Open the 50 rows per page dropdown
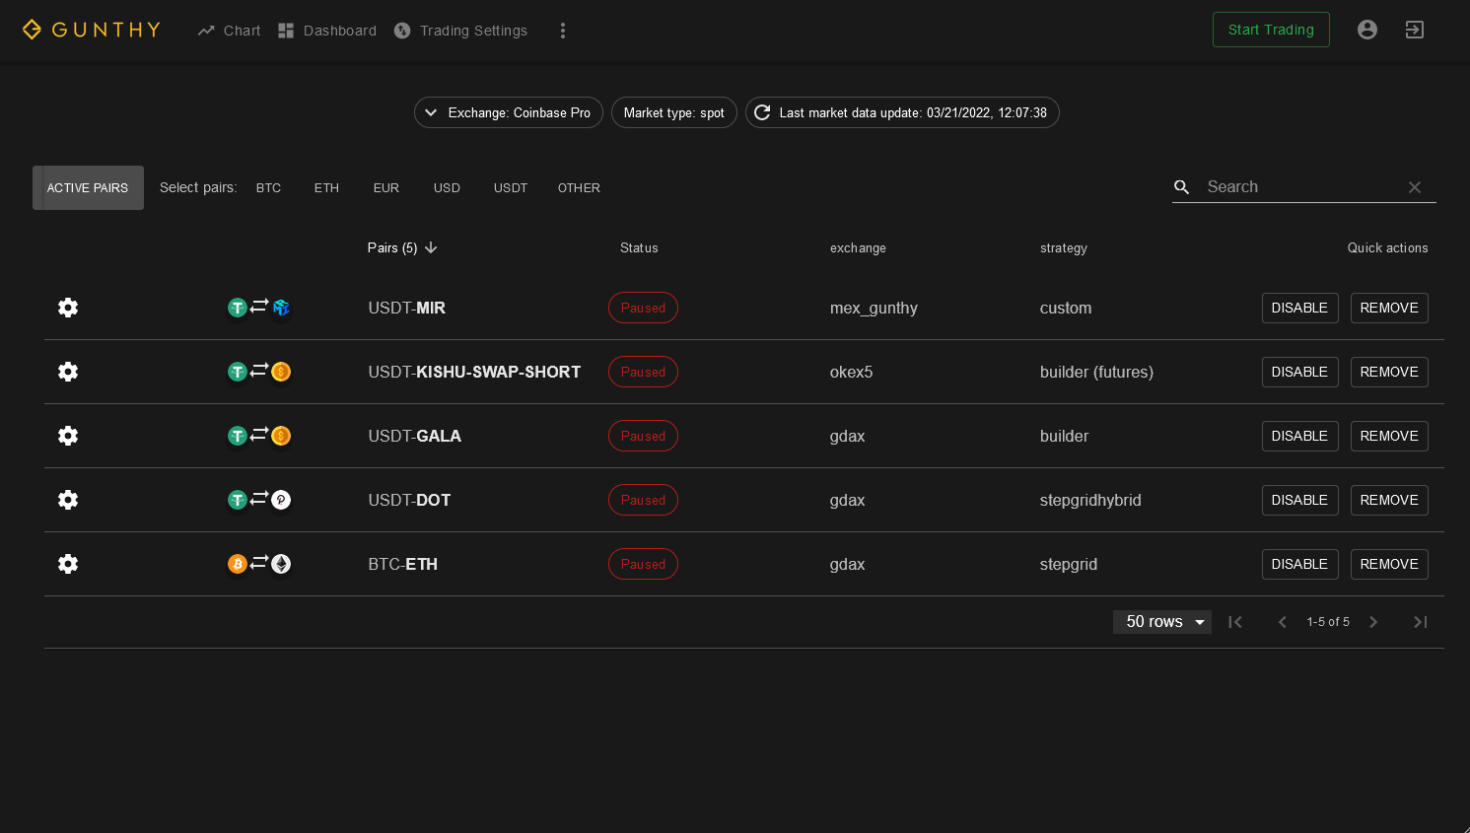Image resolution: width=1470 pixels, height=833 pixels. tap(1162, 622)
